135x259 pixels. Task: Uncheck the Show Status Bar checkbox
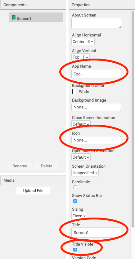click(75, 201)
